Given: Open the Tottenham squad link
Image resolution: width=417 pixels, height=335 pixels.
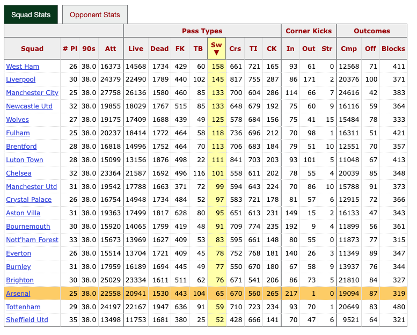Looking at the screenshot, I should coord(24,307).
